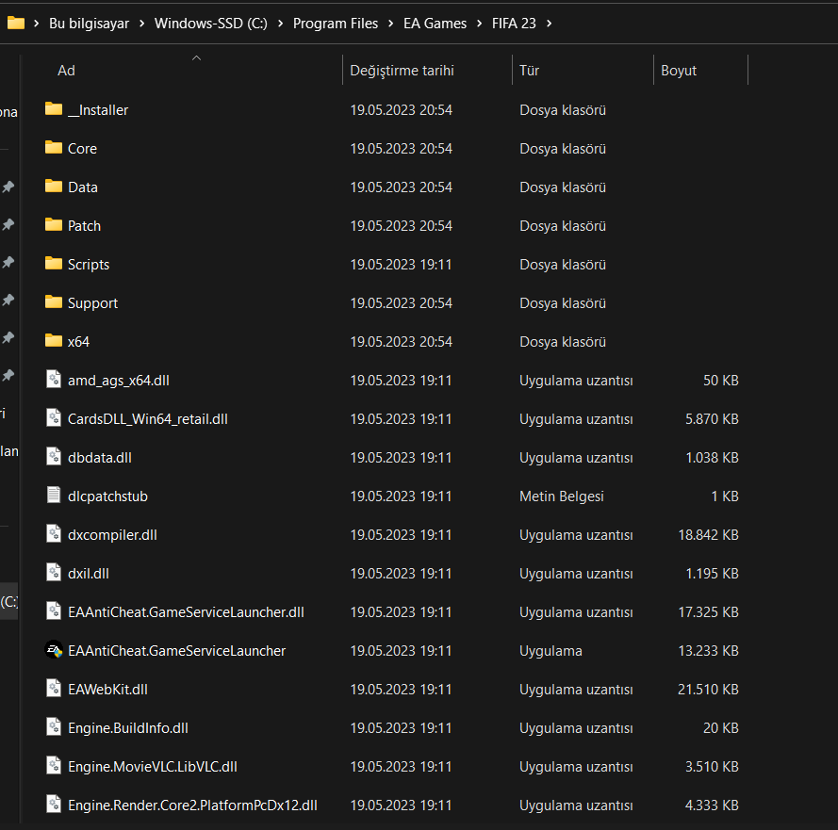Select the dlcpatchstub file name
The image size is (838, 830).
[x=107, y=496]
